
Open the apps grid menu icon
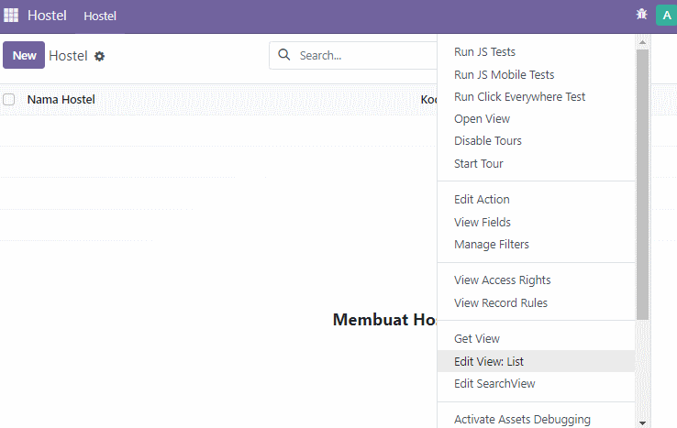(x=11, y=16)
